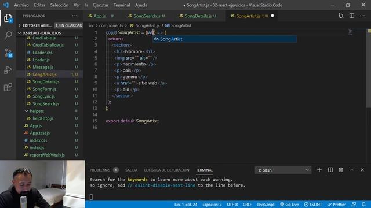Viewport: 371px width, 208px height.
Task: Add a new terminal with plus icon
Action: pyautogui.click(x=319, y=170)
